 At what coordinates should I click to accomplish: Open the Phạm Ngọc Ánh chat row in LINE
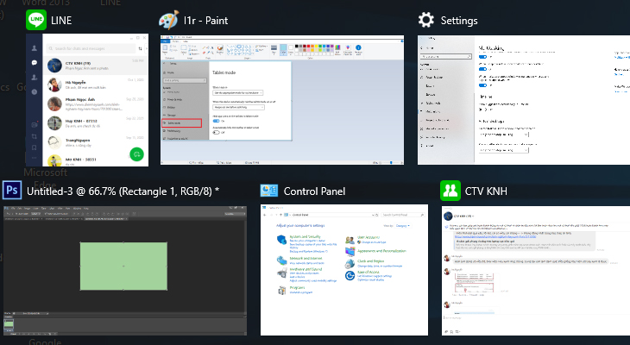point(95,103)
